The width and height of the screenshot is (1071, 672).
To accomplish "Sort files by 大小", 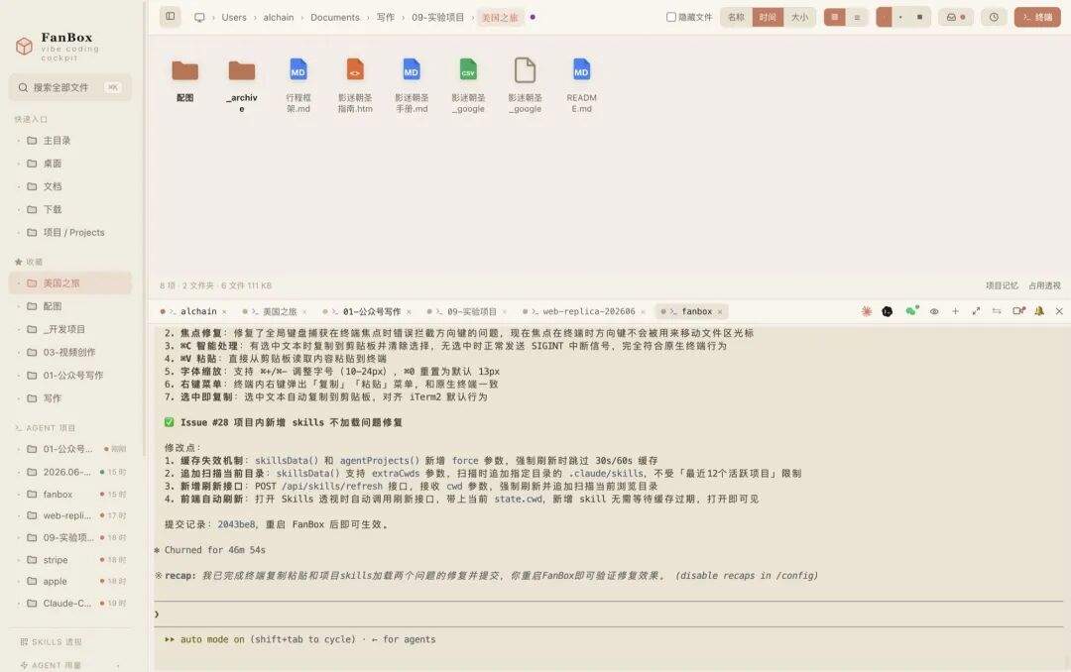I will [x=799, y=17].
